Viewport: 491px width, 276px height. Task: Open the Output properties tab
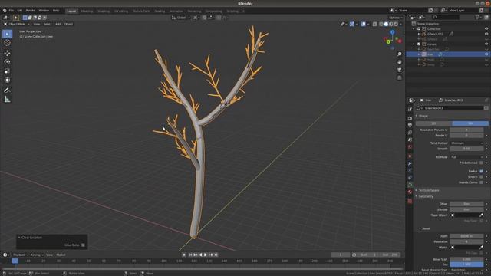pyautogui.click(x=410, y=126)
